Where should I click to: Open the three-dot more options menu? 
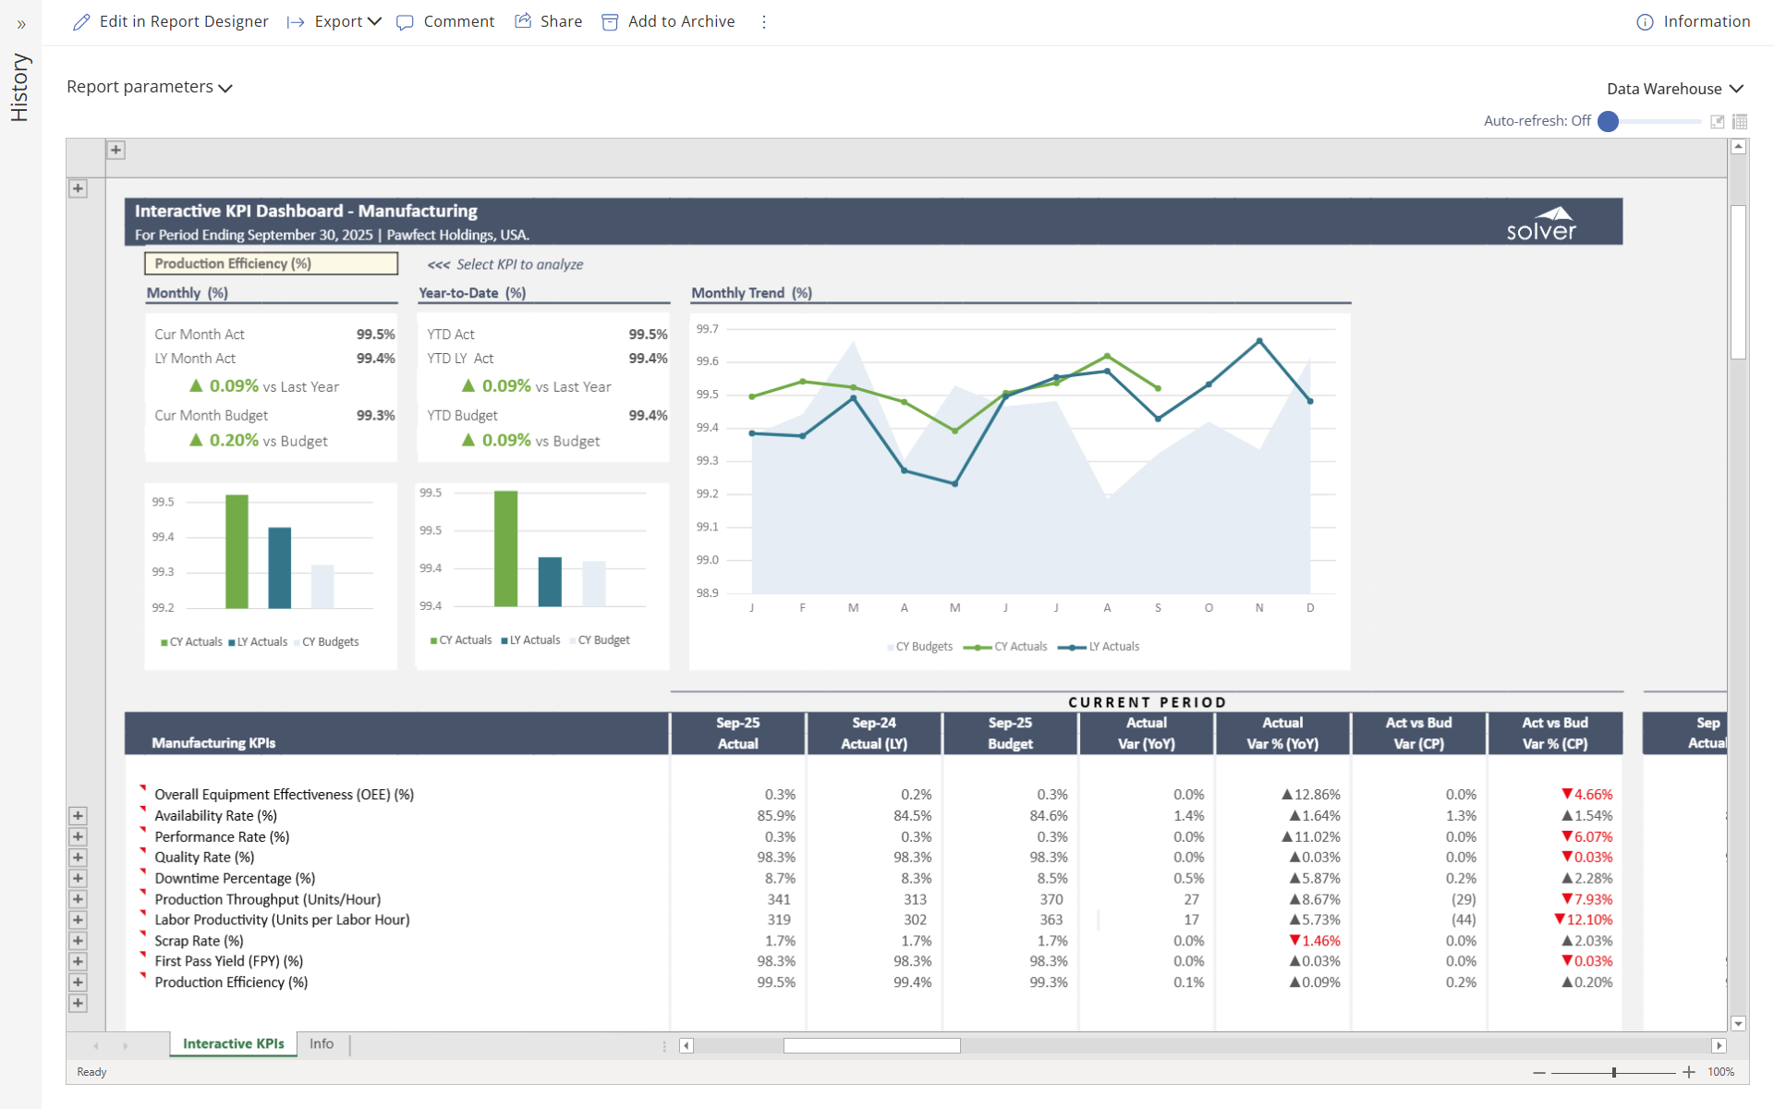tap(764, 22)
